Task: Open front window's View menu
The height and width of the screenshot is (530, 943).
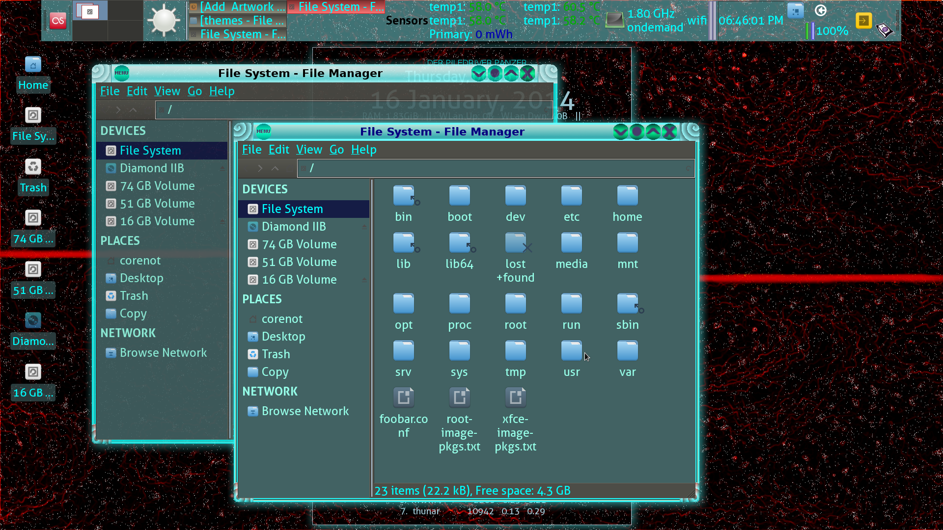Action: pyautogui.click(x=309, y=150)
